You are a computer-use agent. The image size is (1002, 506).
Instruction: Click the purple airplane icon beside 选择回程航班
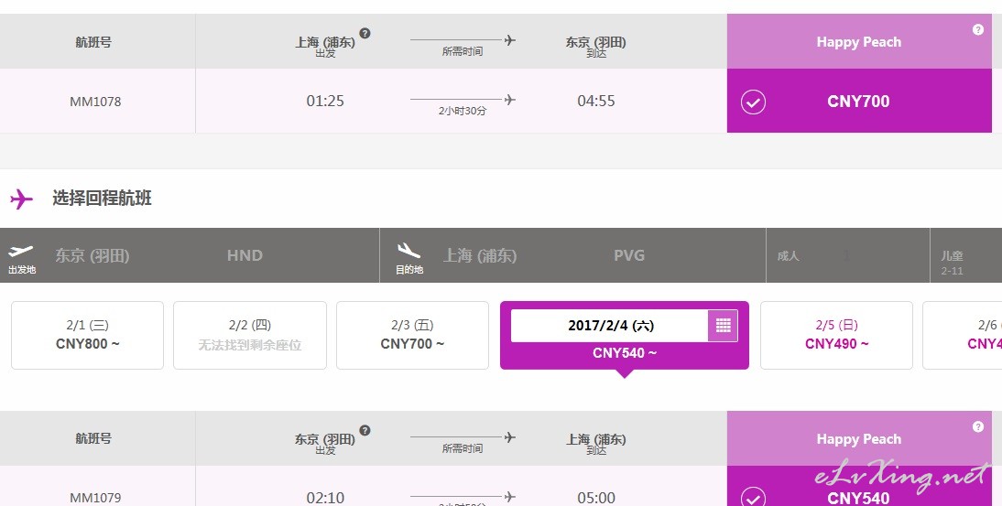(x=21, y=199)
